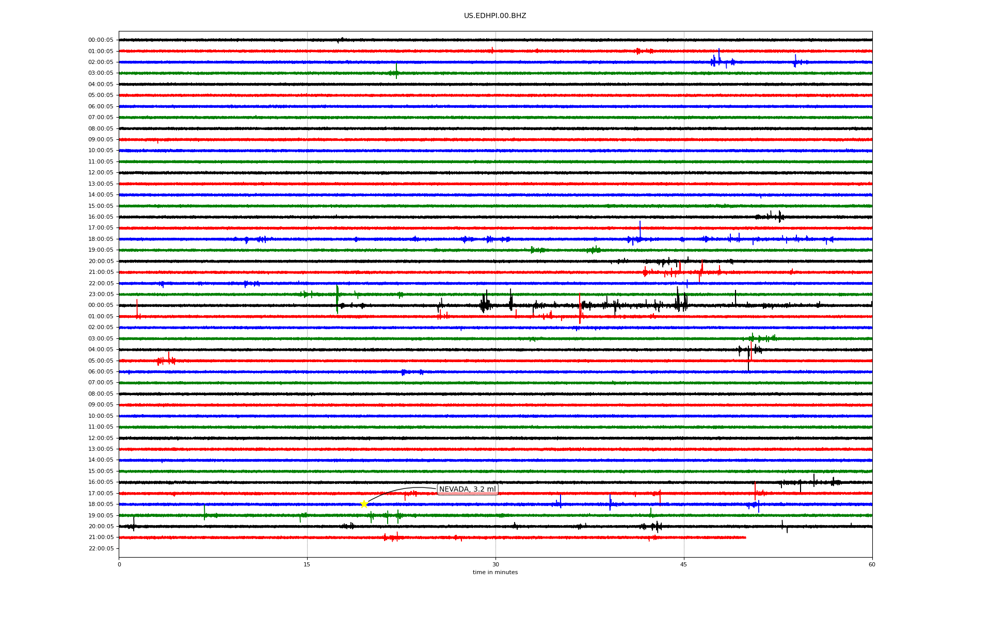Click the x-axis tick label 60

click(872, 564)
